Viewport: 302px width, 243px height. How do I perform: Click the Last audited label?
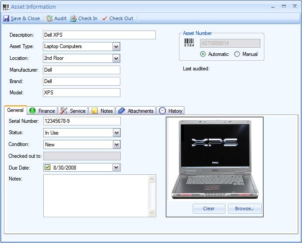coord(196,69)
